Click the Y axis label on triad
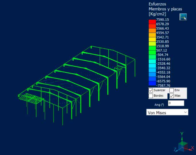The width and height of the screenshot is (196, 155). click(x=182, y=134)
